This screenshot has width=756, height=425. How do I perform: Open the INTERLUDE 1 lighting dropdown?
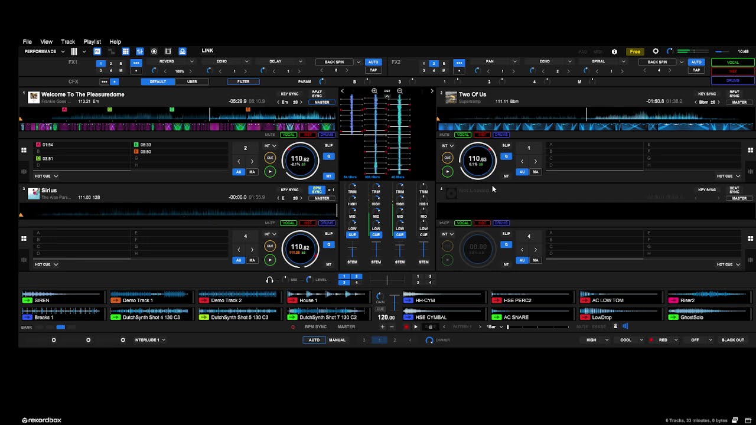[149, 340]
